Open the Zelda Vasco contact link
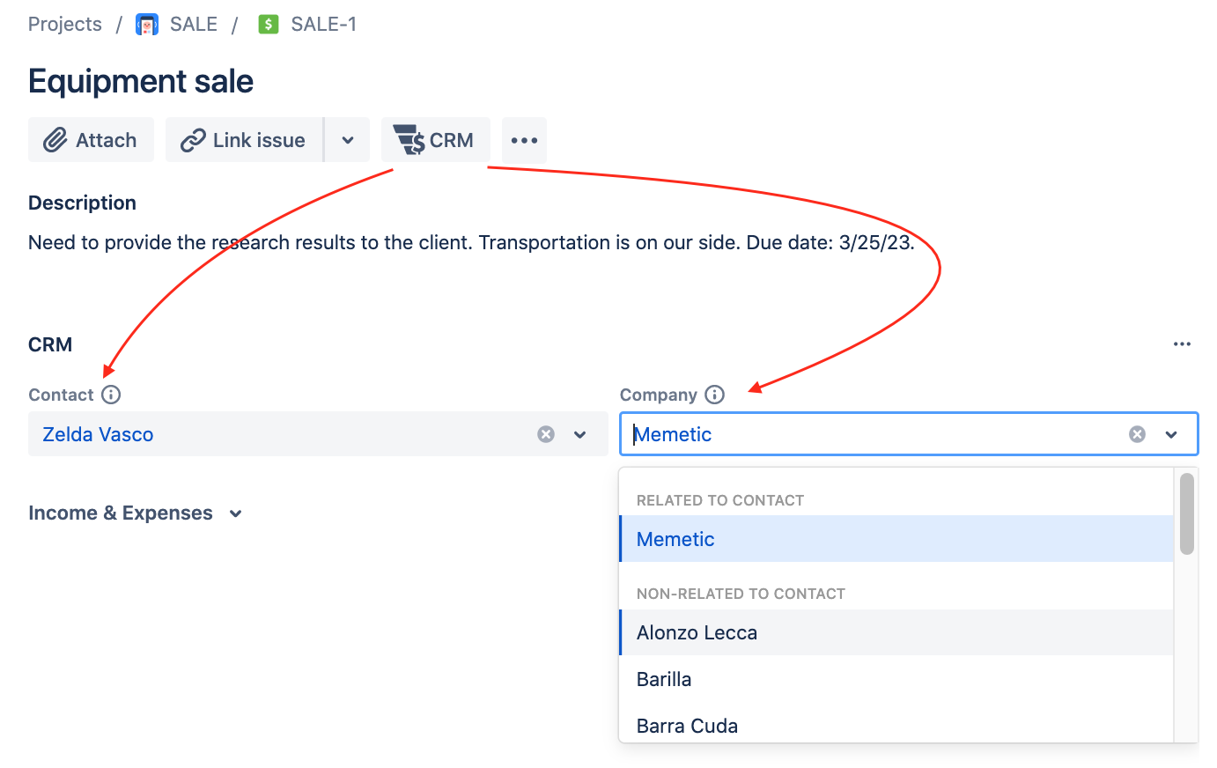 coord(98,433)
